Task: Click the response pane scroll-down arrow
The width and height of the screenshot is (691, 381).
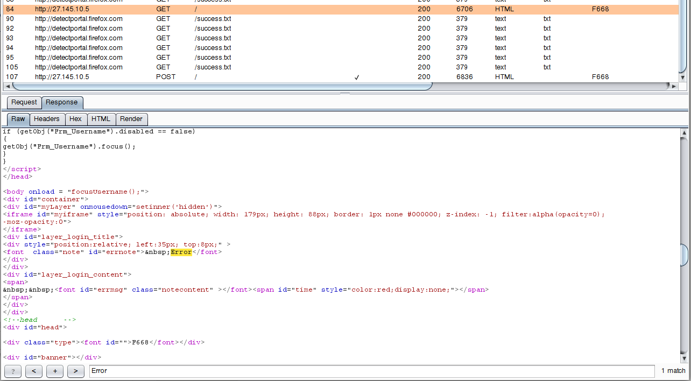Action: [x=684, y=358]
